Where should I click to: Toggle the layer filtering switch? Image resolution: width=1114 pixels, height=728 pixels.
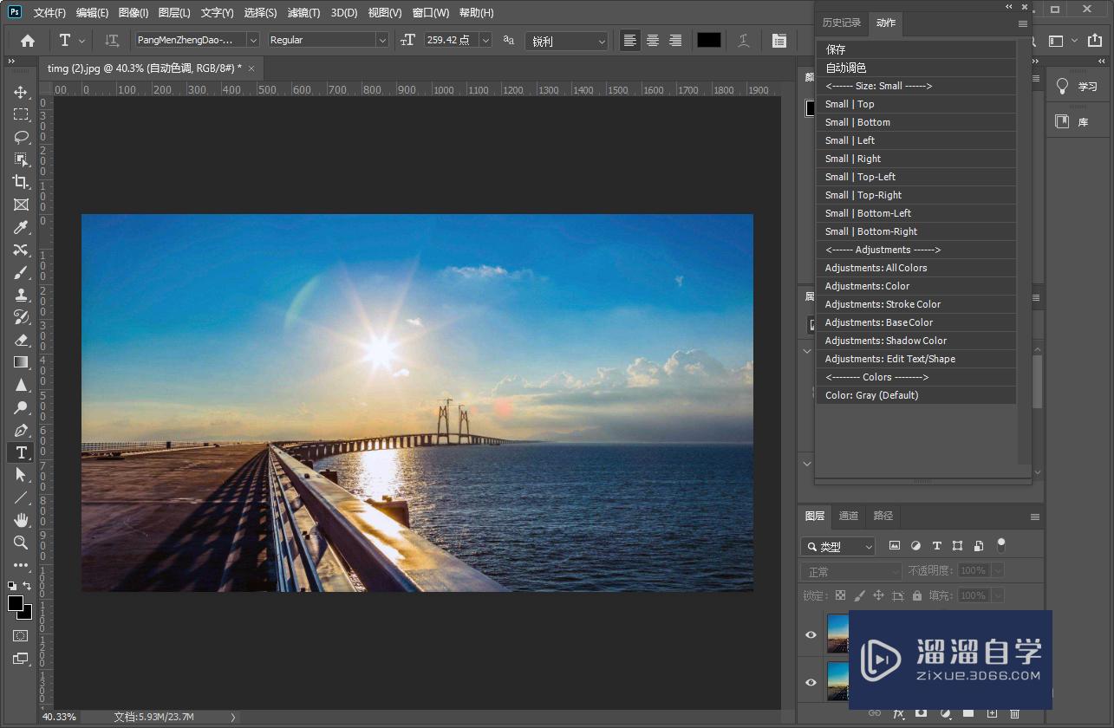point(1001,545)
